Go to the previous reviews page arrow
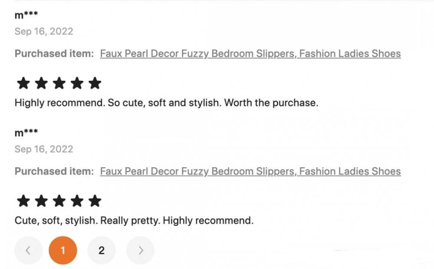 [x=28, y=250]
